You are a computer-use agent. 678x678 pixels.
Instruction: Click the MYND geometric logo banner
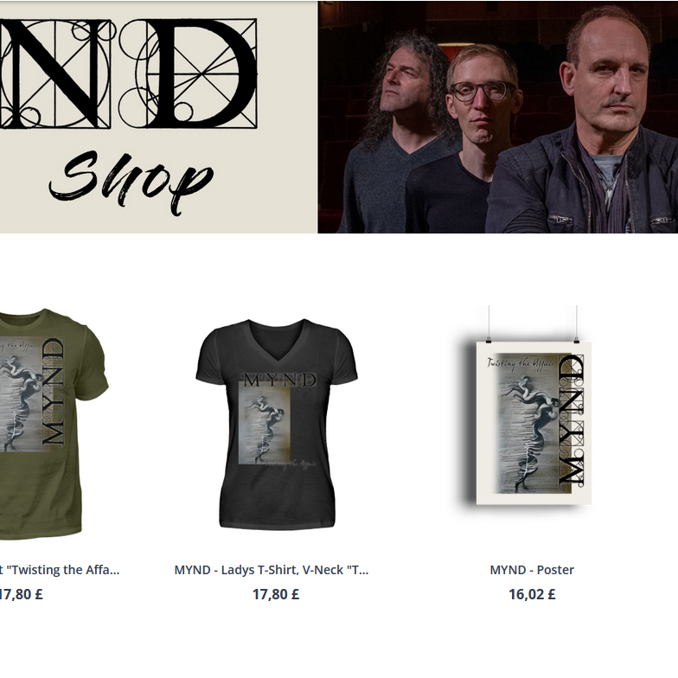click(x=129, y=74)
